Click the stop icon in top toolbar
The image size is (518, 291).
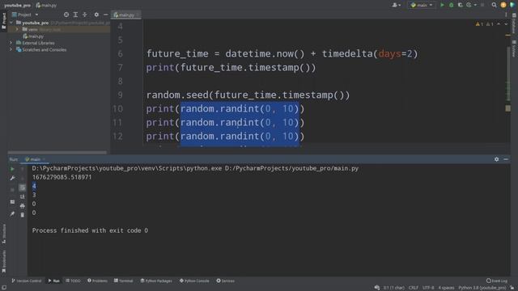click(x=482, y=5)
